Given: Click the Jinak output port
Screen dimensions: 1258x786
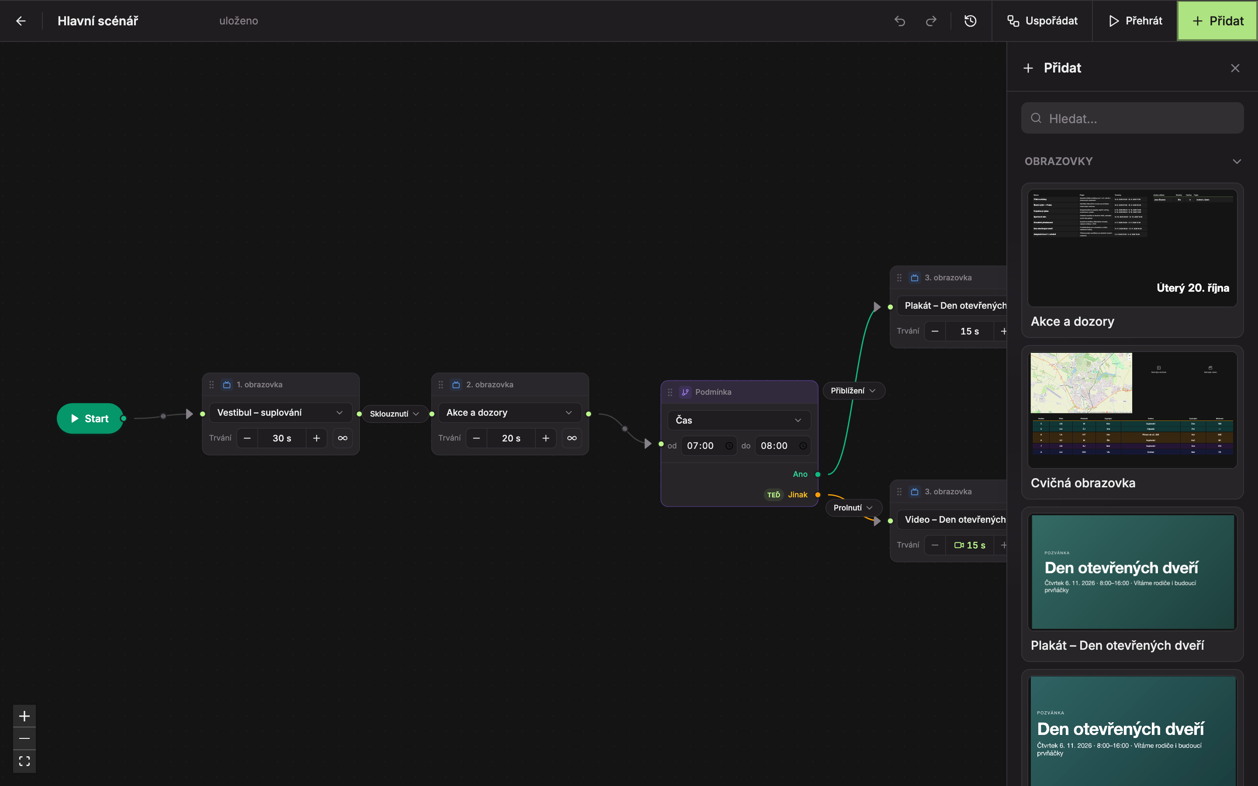Looking at the screenshot, I should [x=818, y=494].
